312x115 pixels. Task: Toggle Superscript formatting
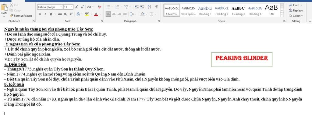[71, 14]
